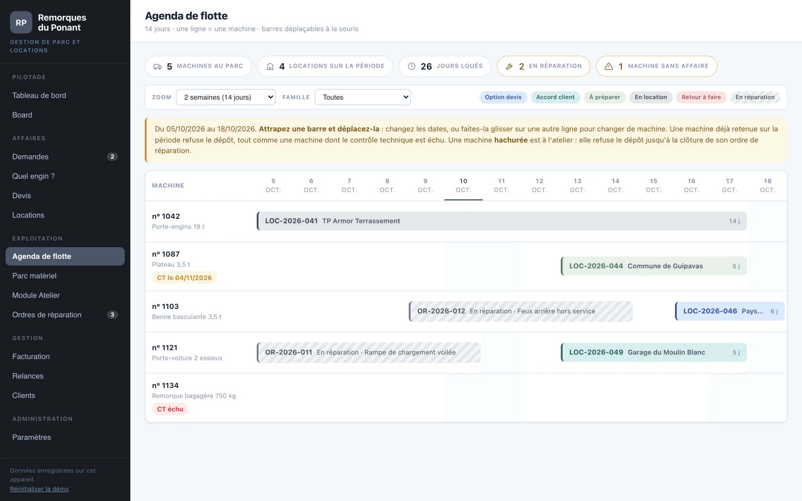Click the Option devis legend chip

pyautogui.click(x=503, y=97)
